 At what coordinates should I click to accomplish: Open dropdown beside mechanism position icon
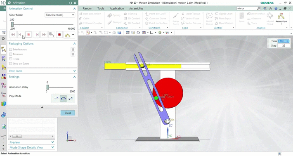pos(73,35)
